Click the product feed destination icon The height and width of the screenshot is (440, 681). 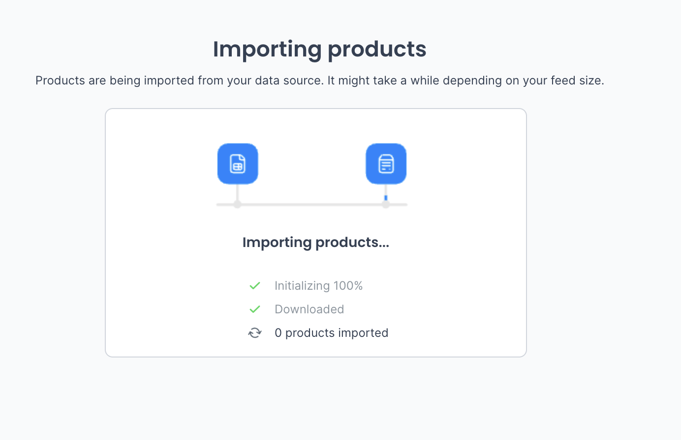(x=386, y=164)
